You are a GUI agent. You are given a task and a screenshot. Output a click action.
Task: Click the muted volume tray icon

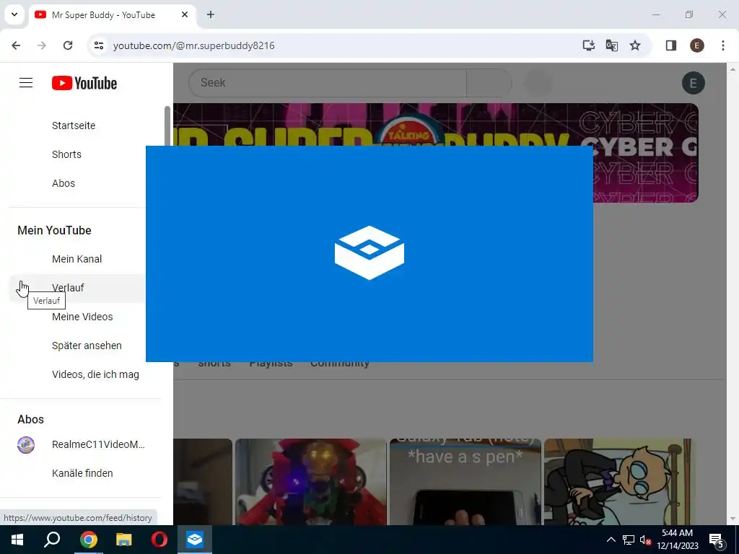(645, 540)
